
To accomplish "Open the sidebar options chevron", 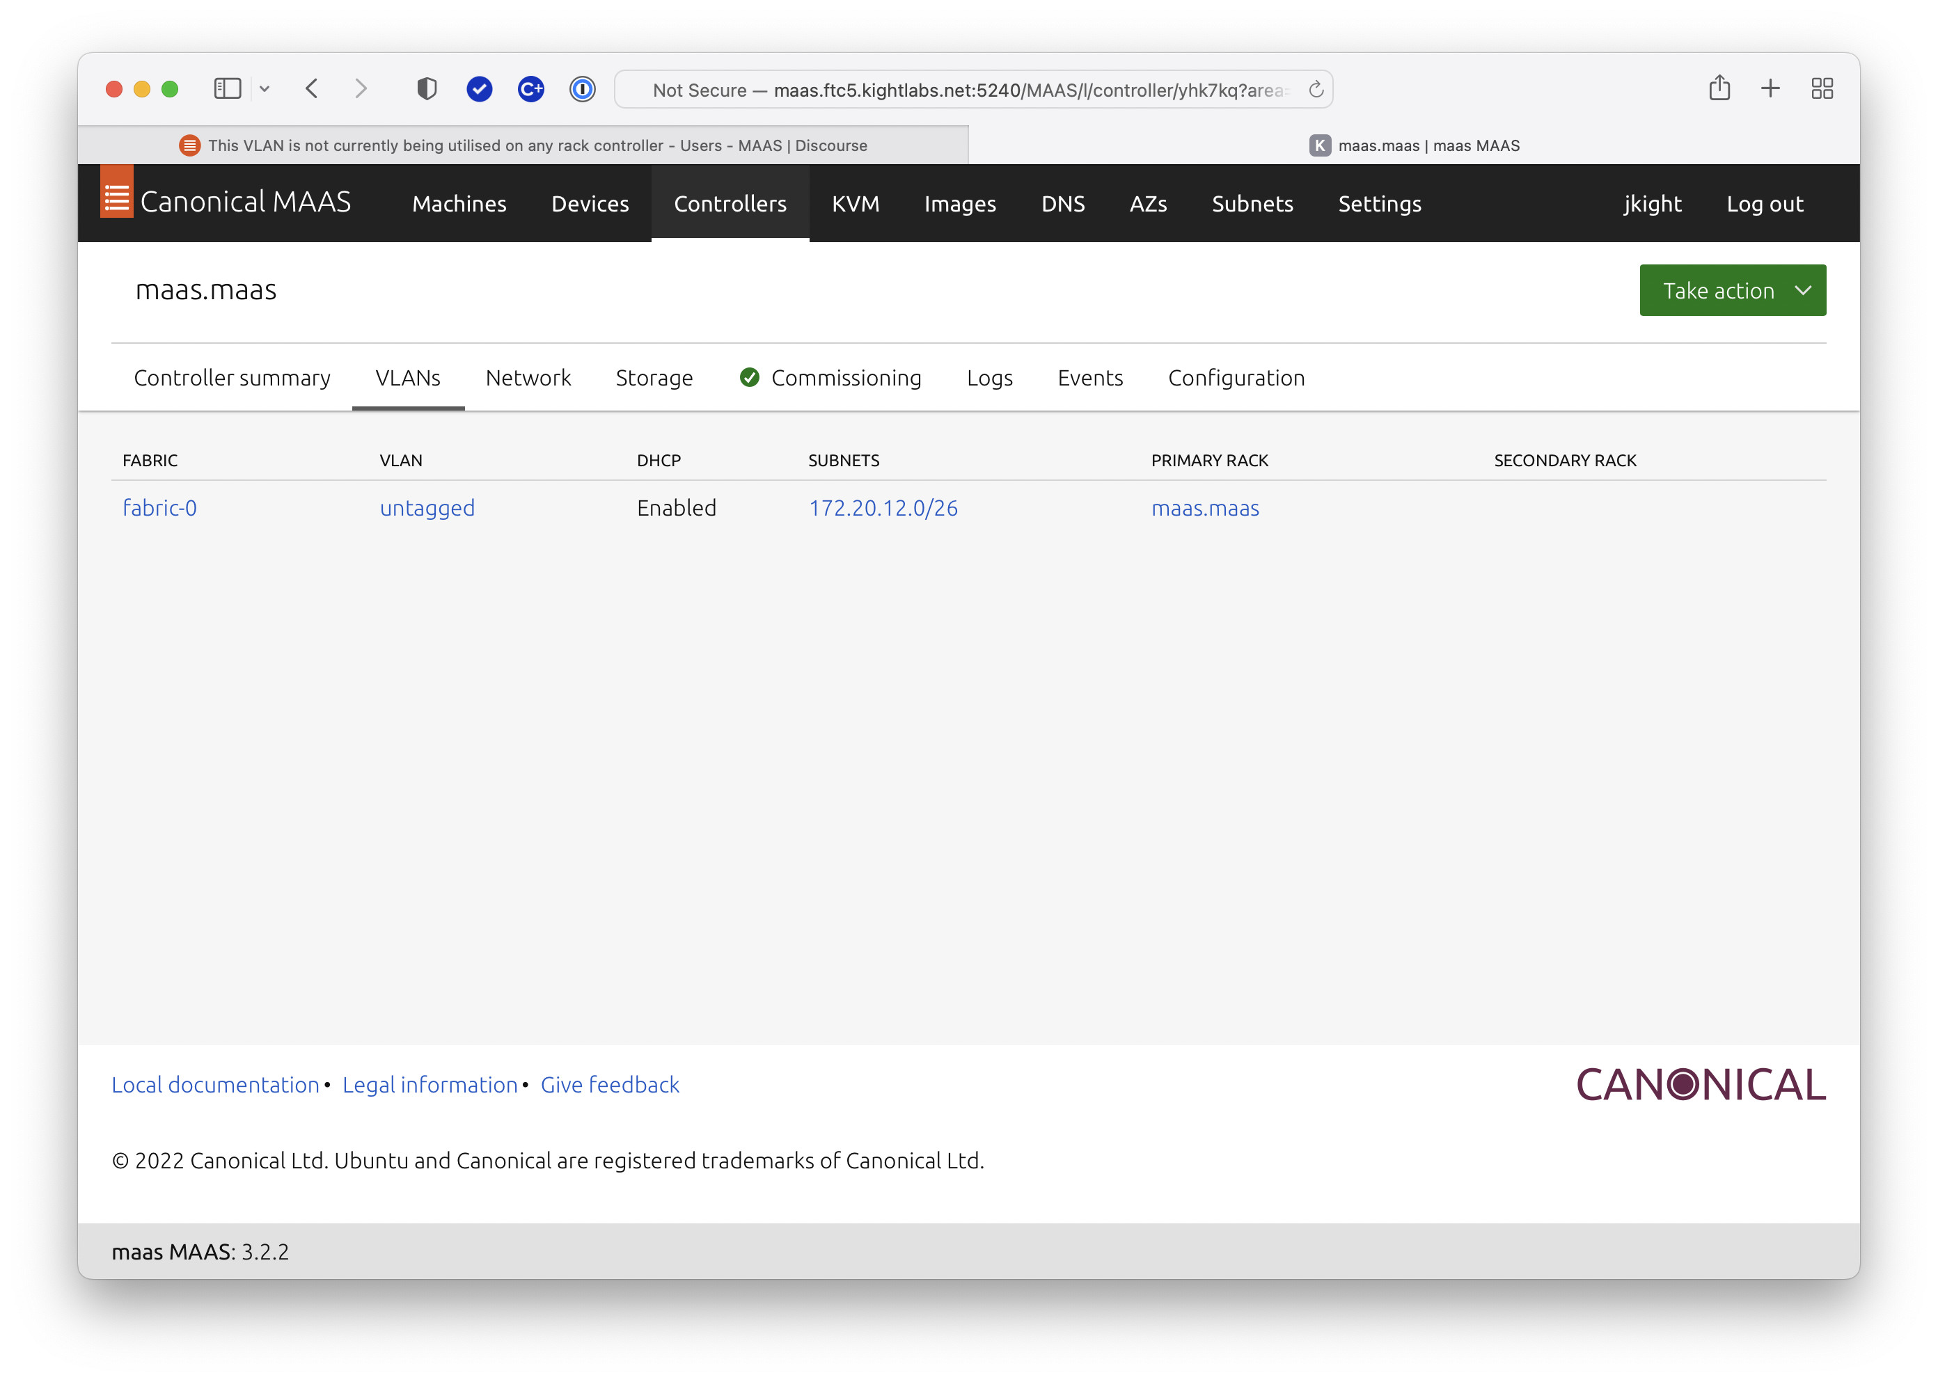I will [265, 89].
